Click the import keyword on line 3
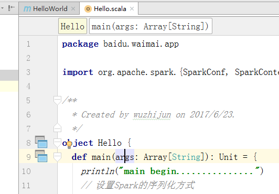 point(78,72)
